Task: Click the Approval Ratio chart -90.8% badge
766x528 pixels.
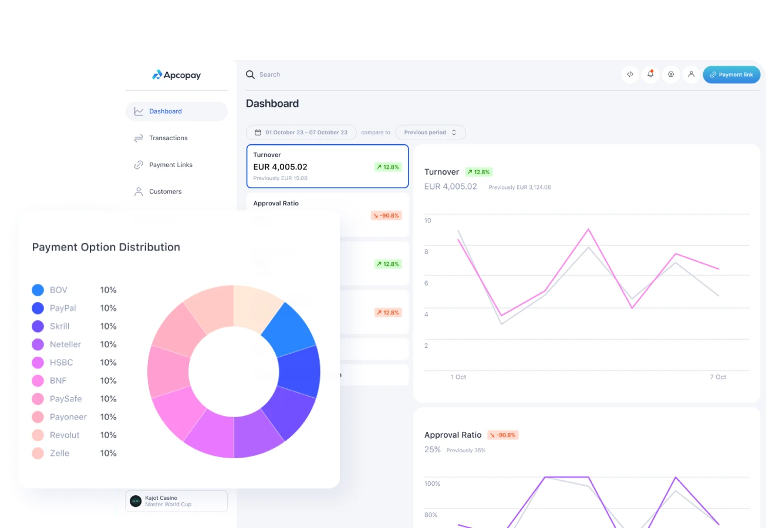Action: [503, 435]
